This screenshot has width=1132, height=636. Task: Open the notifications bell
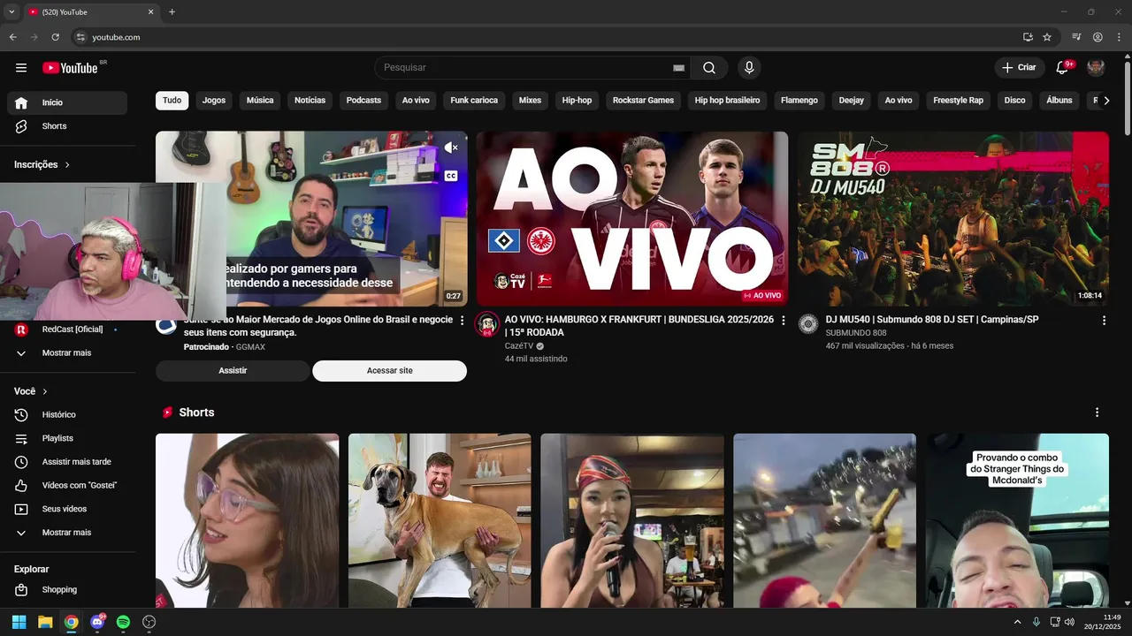coord(1062,68)
